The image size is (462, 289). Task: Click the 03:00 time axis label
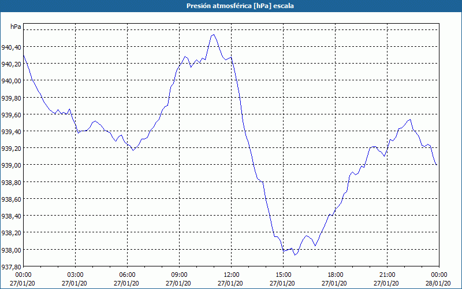coord(76,275)
